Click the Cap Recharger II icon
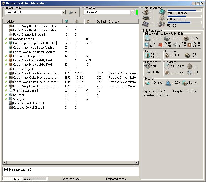Screen dimensions: 206x182 [x=11, y=69]
